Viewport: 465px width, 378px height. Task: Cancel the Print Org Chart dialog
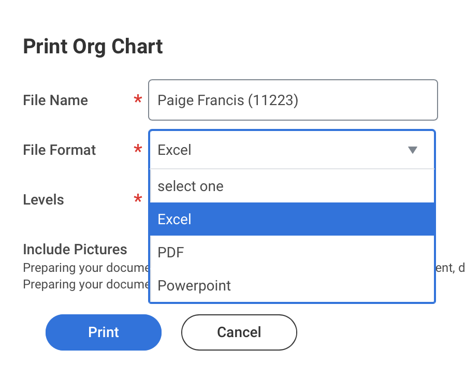coord(239,332)
